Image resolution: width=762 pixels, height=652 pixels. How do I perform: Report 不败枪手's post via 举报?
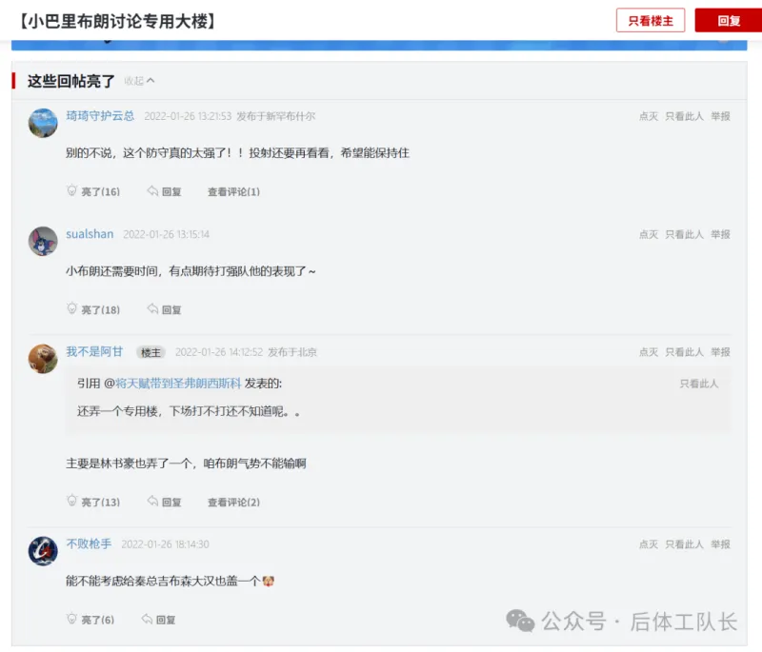(x=720, y=544)
